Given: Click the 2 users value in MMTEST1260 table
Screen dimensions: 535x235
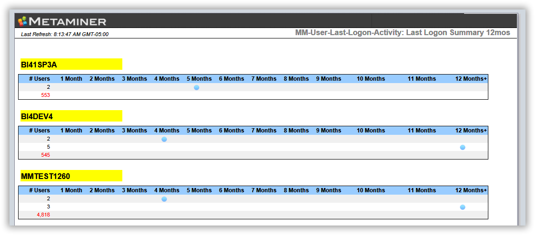Looking at the screenshot, I should (x=49, y=198).
